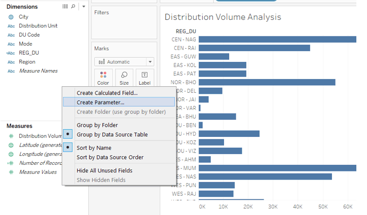
Task: Select the Group by Data Source Table option
Action: [x=112, y=134]
